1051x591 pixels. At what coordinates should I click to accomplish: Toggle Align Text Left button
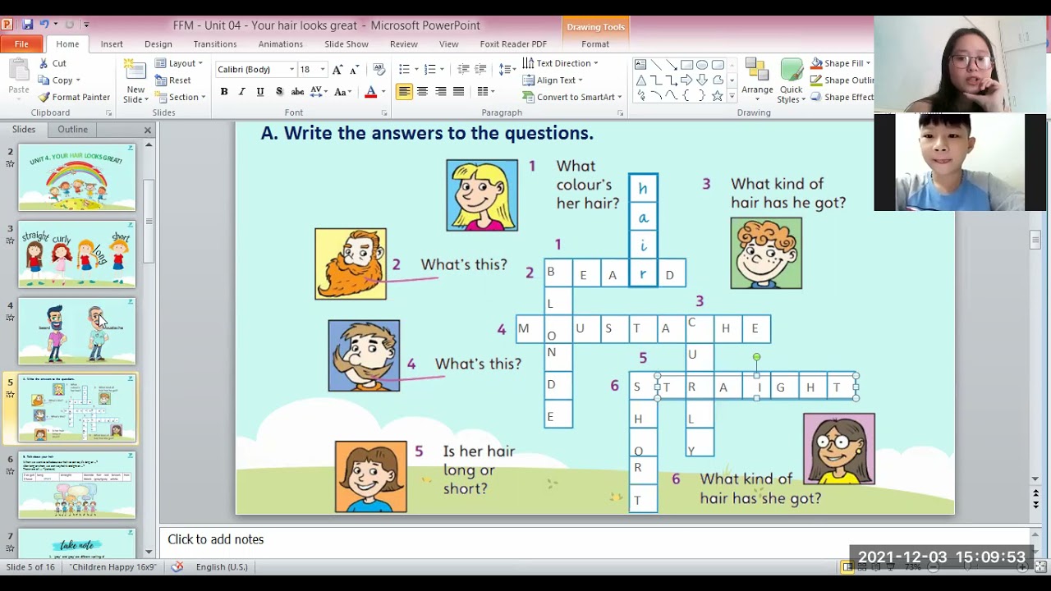click(404, 91)
